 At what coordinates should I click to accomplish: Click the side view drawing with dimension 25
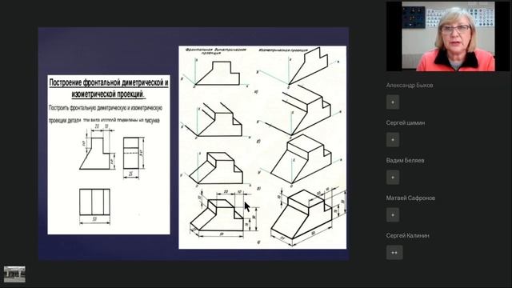pyautogui.click(x=131, y=153)
